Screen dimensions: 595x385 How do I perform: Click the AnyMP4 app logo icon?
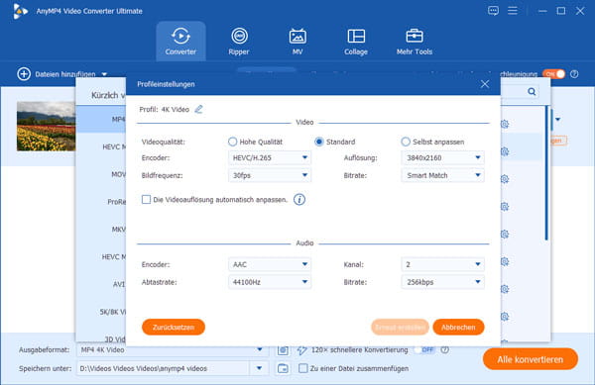(20, 11)
